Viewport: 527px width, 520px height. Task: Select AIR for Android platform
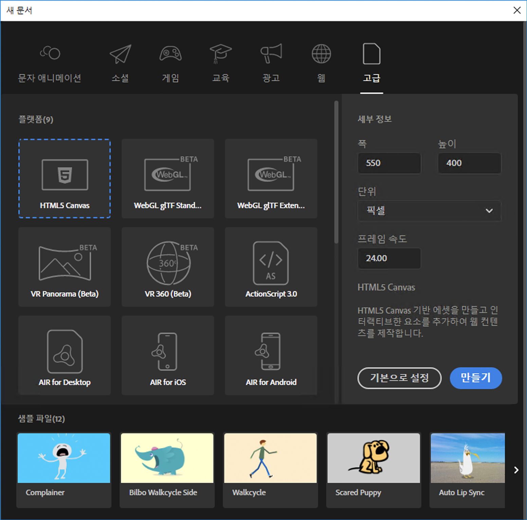[271, 355]
